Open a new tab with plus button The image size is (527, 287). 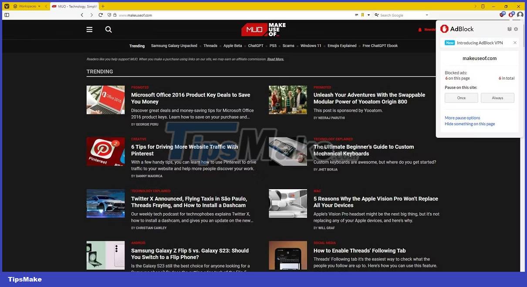coord(103,7)
